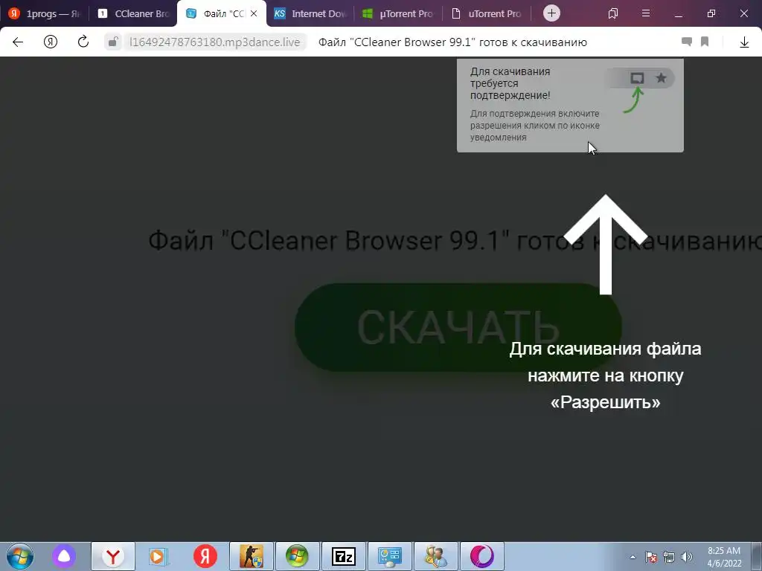This screenshot has width=762, height=571.
Task: Open the volume control tray icon
Action: 687,557
